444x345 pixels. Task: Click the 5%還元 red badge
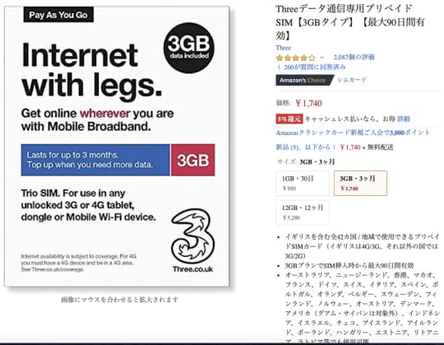tap(289, 119)
